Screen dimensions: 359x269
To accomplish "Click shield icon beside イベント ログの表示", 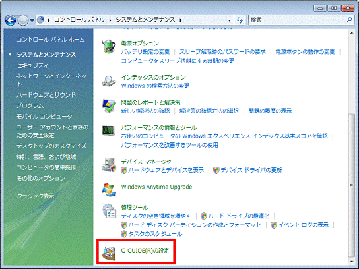I will coord(274,225).
